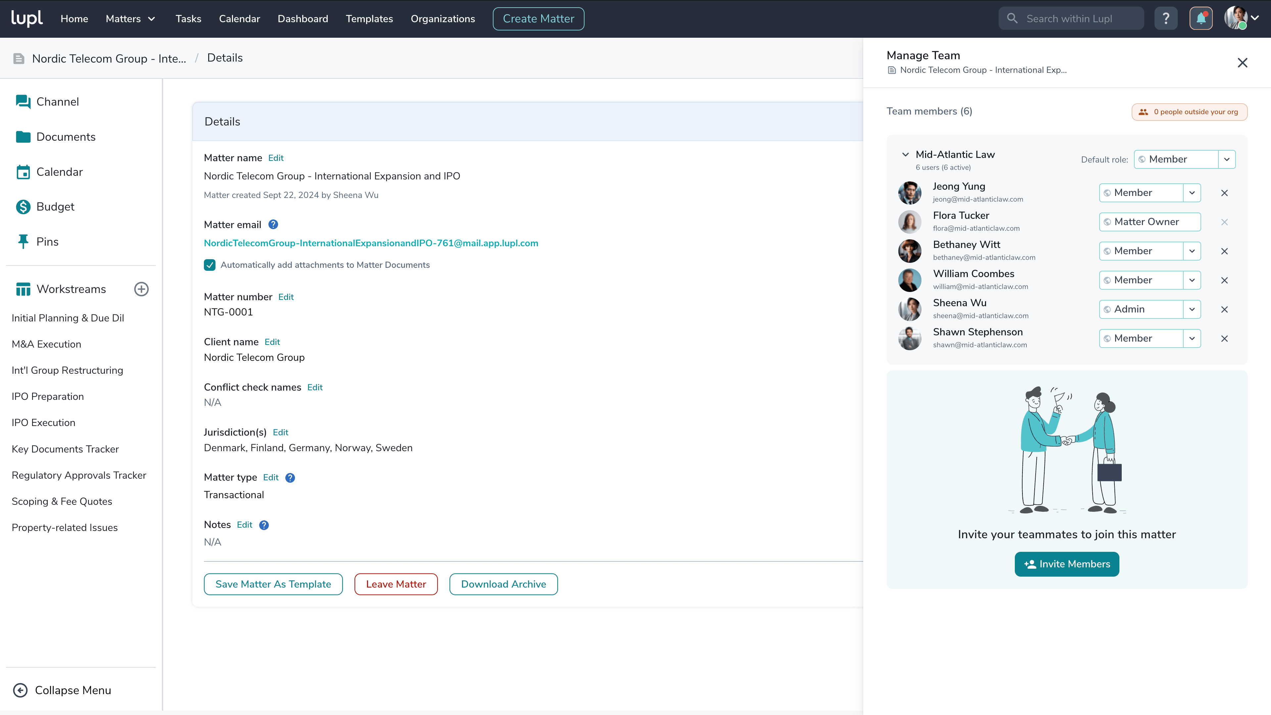
Task: Open Dashboard in top navigation
Action: (x=303, y=19)
